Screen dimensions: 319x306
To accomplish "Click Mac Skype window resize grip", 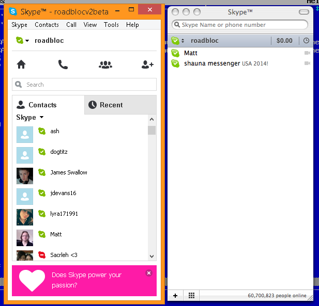I will tap(310, 298).
